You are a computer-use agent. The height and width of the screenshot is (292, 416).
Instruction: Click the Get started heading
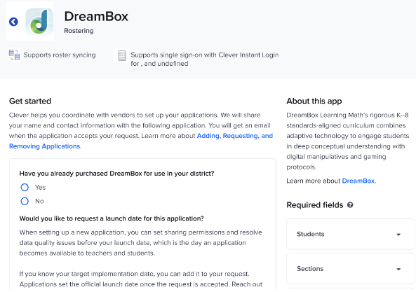30,101
